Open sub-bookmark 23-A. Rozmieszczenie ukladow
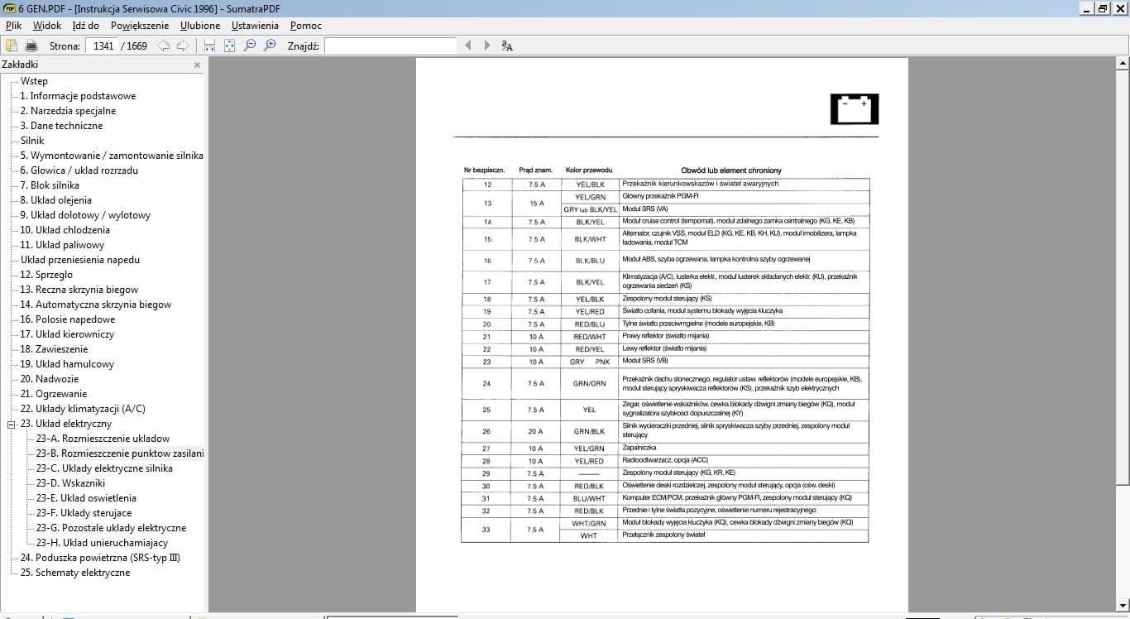This screenshot has height=619, width=1130. 103,439
